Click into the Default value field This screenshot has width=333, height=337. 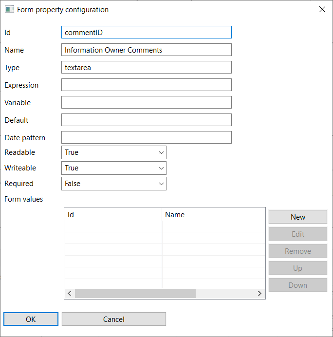click(147, 120)
